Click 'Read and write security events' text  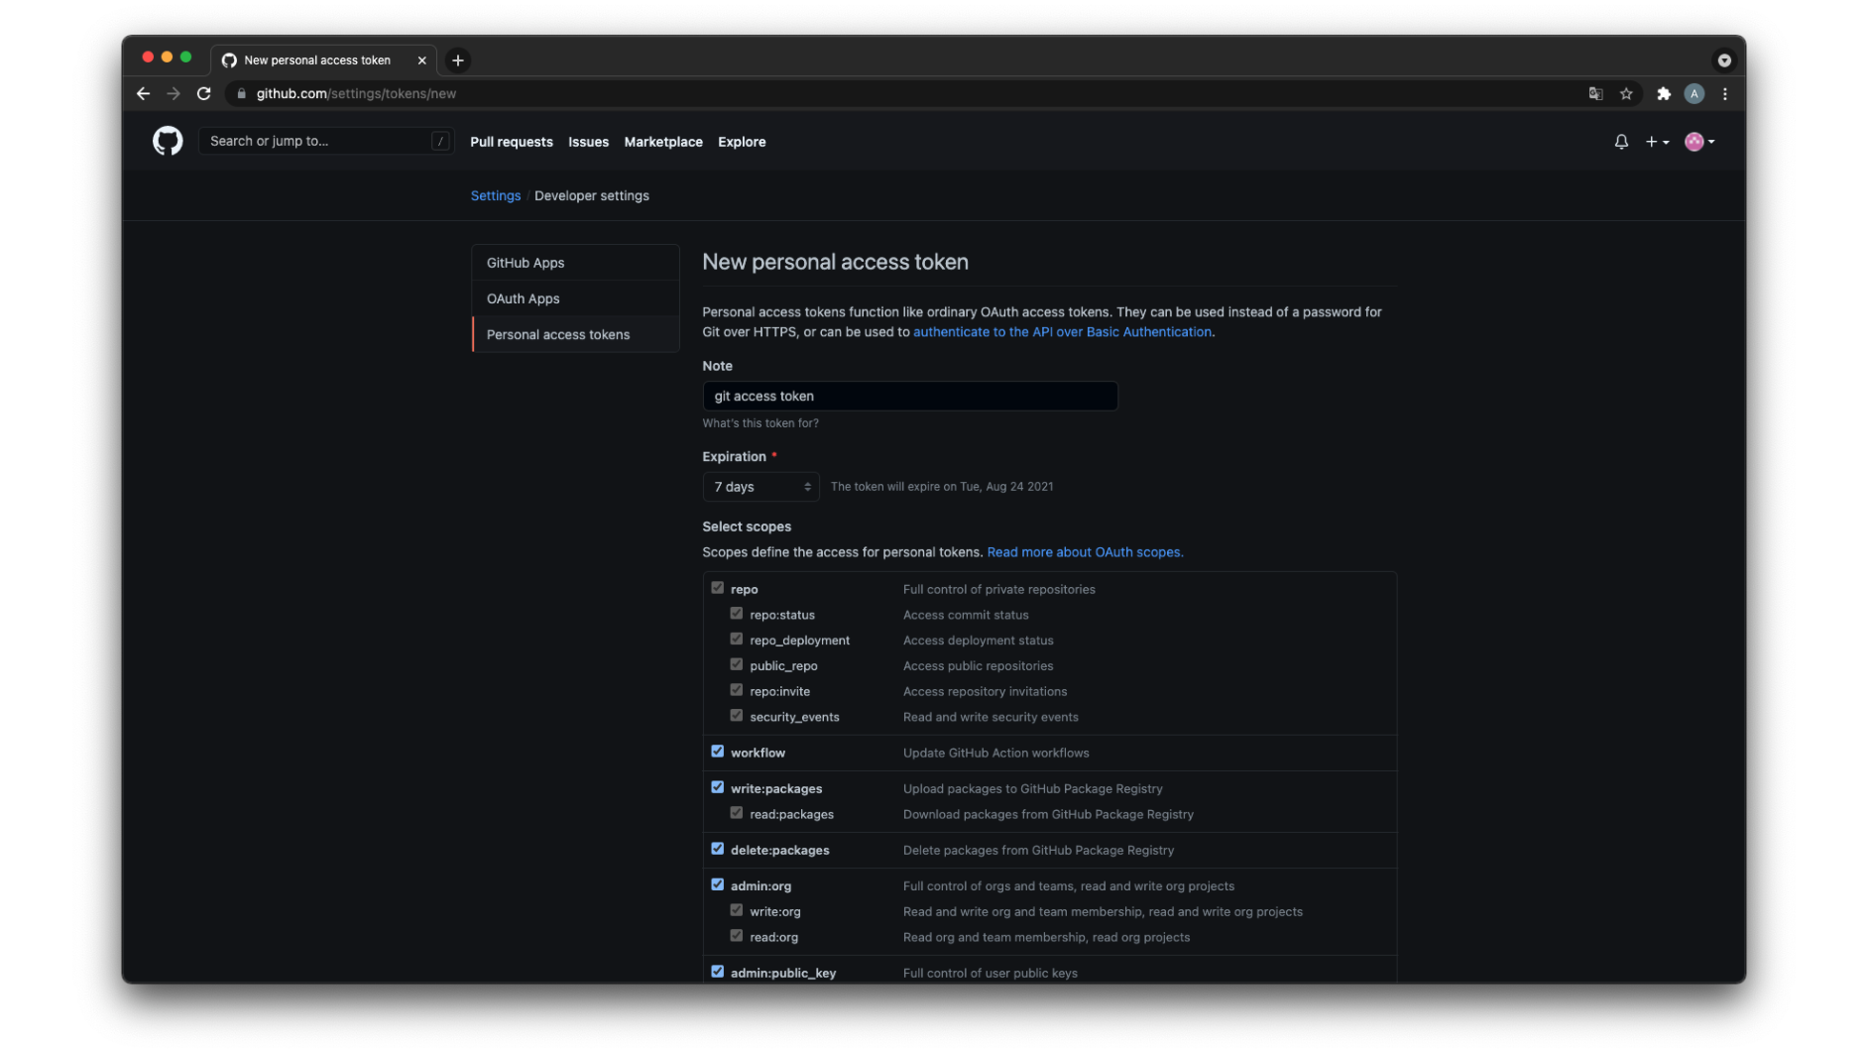pos(991,717)
